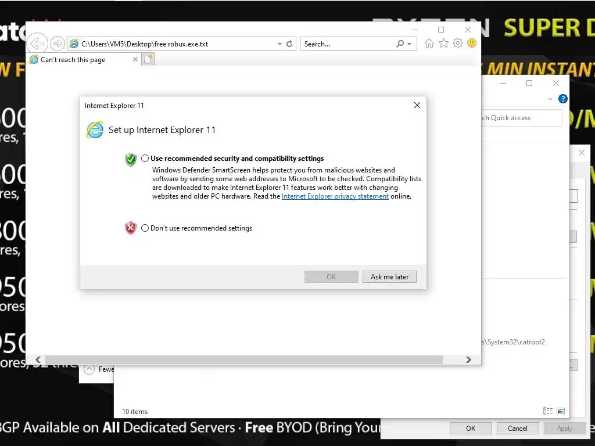Click OK in the background properties dialog
The width and height of the screenshot is (595, 446).
coord(471,428)
